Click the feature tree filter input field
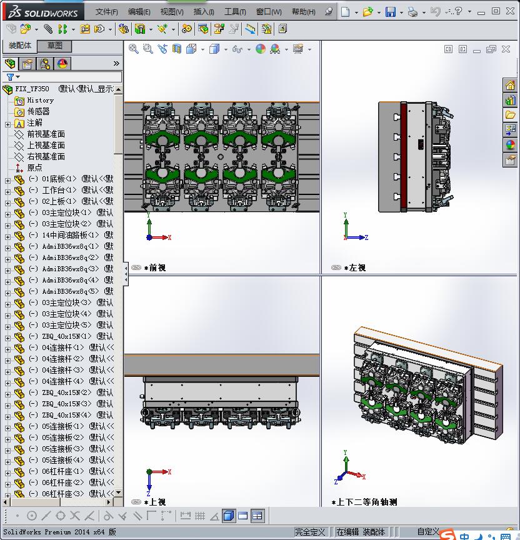Screen dimensions: 520x540 tap(69, 77)
